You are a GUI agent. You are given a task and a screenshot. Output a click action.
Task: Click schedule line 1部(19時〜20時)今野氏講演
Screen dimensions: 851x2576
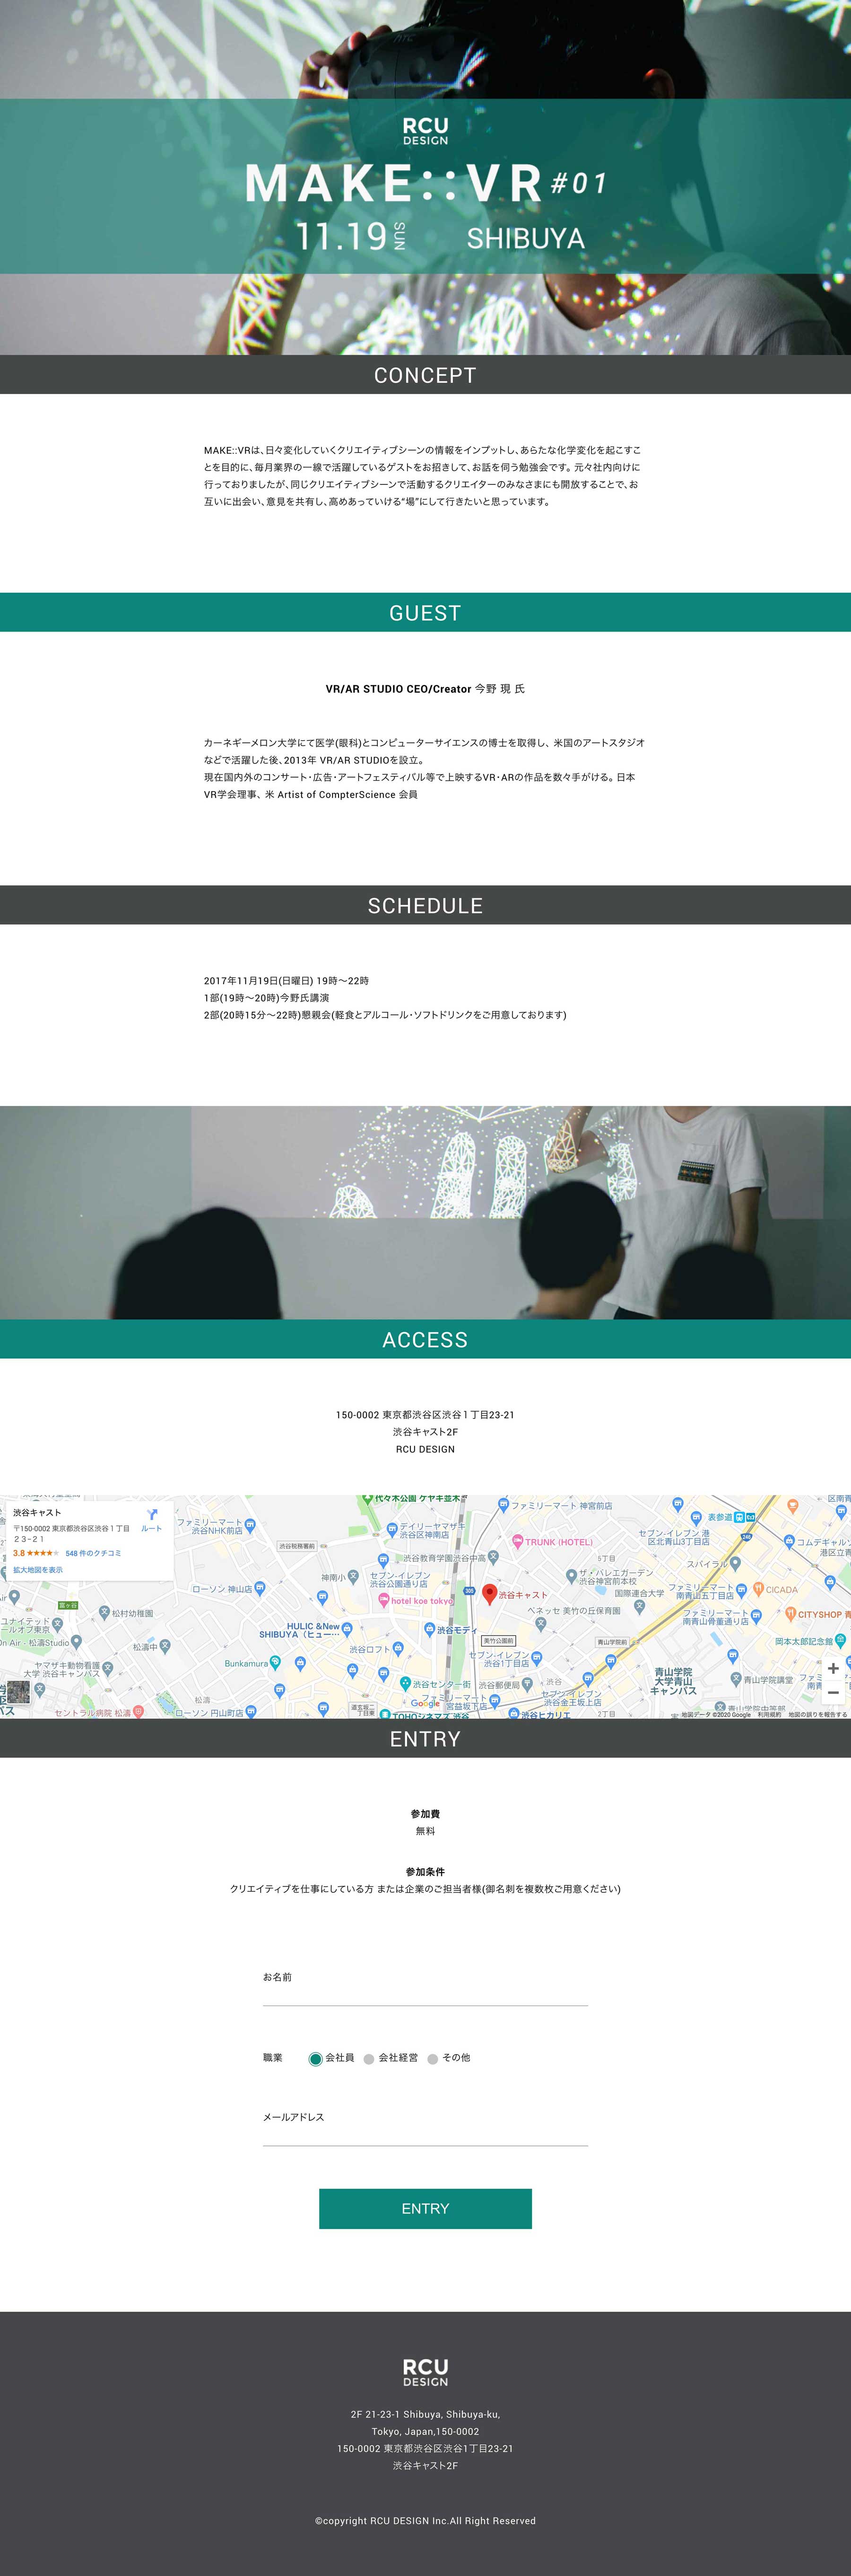click(267, 998)
